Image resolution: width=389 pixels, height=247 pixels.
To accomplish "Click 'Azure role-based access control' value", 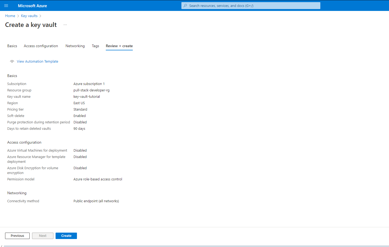I will tap(98, 179).
